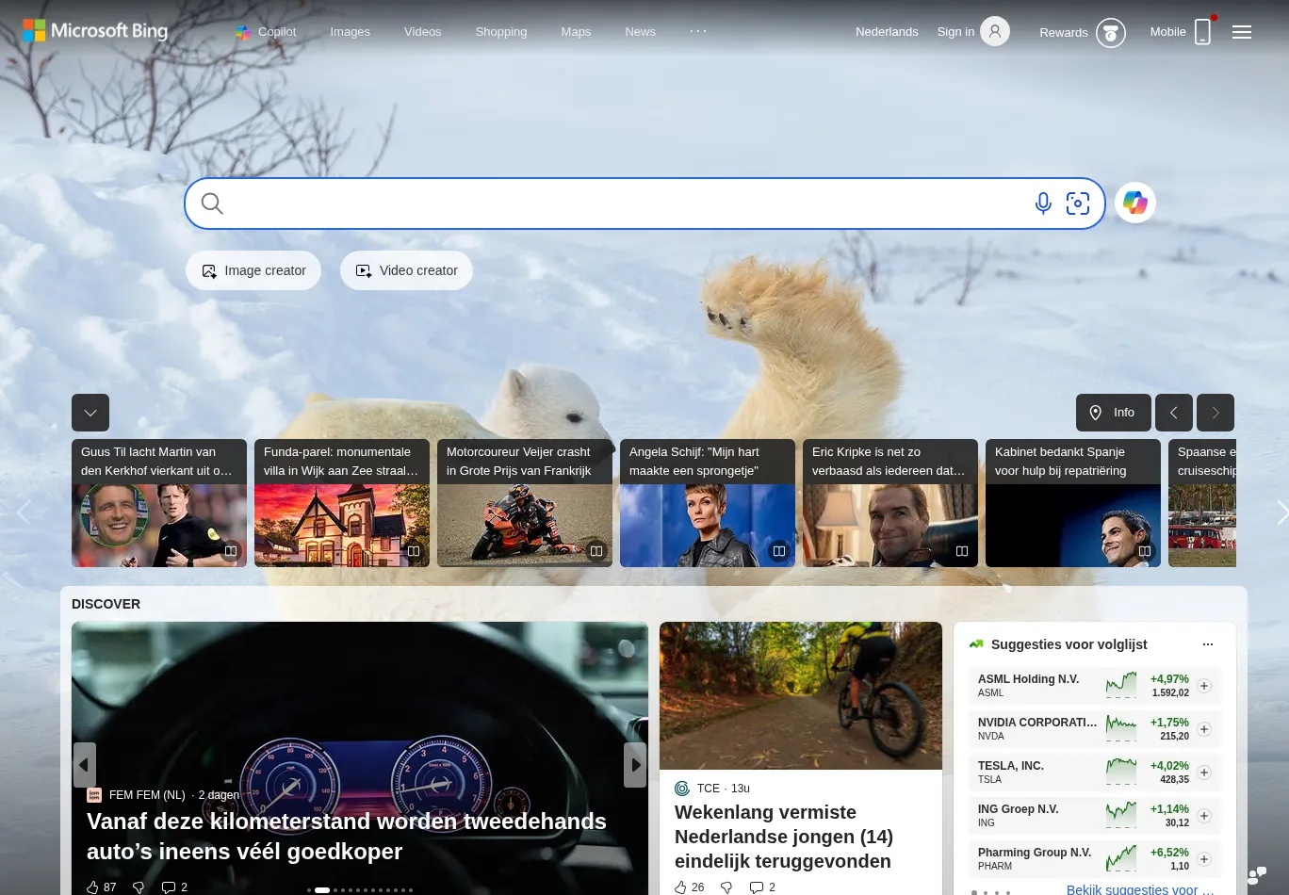Open Video creator

click(x=406, y=270)
